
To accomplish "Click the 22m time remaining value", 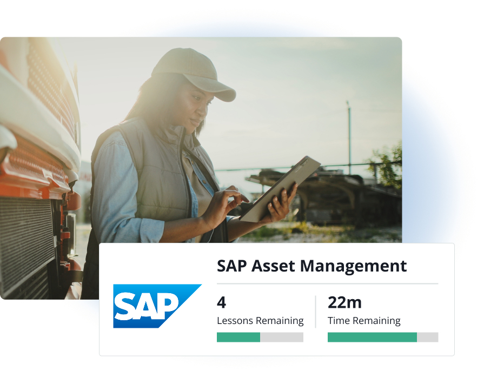I will pos(344,302).
